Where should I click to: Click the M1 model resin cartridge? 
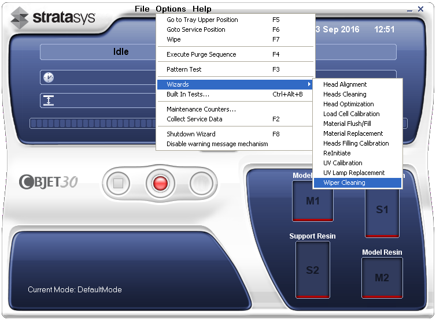tap(312, 200)
